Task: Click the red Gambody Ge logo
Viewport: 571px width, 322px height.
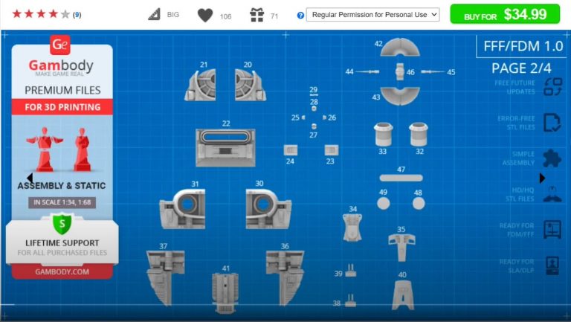Action: [x=60, y=45]
